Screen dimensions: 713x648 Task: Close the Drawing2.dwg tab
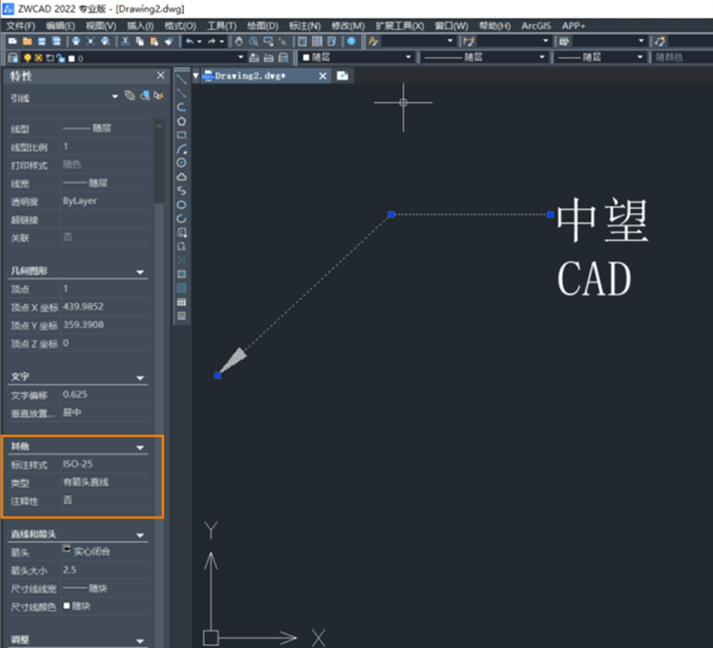(323, 76)
